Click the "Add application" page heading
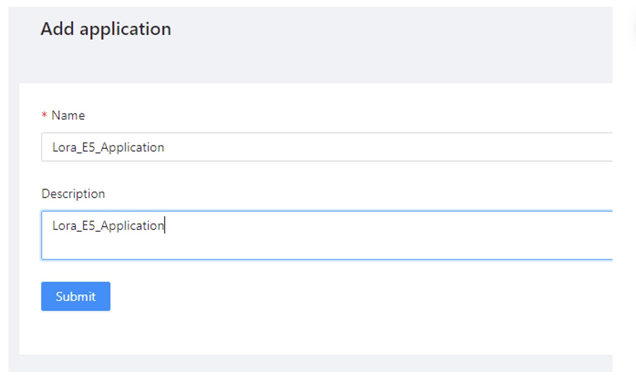The width and height of the screenshot is (636, 382). pos(106,29)
